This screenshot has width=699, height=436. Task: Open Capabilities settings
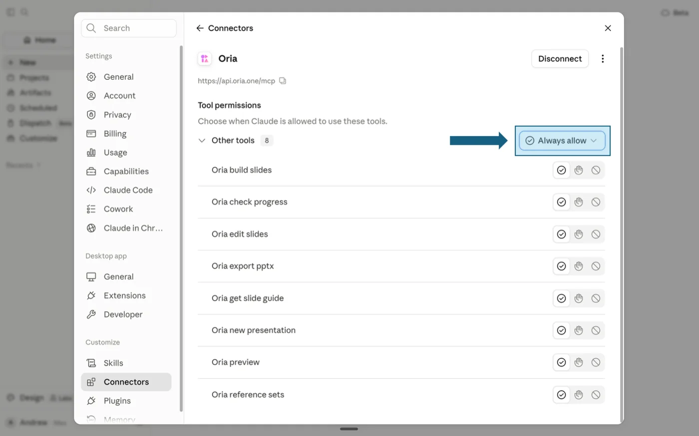click(x=126, y=171)
